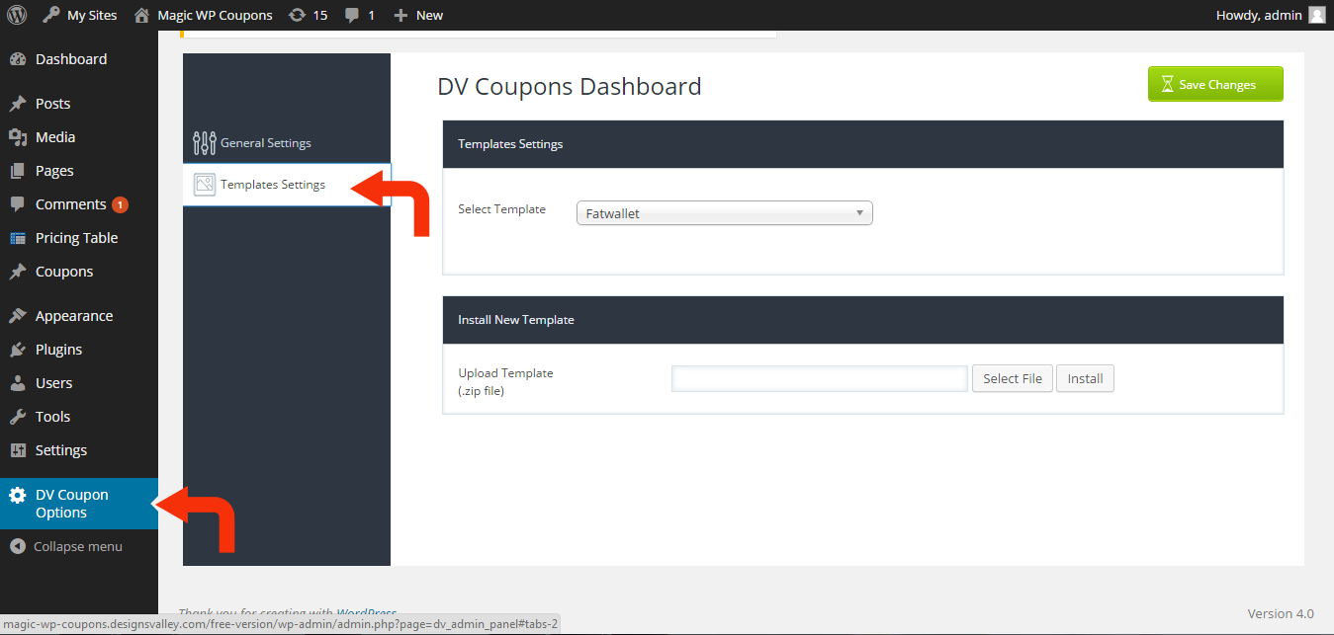The image size is (1334, 635).
Task: Click the Pages icon
Action: tap(18, 171)
